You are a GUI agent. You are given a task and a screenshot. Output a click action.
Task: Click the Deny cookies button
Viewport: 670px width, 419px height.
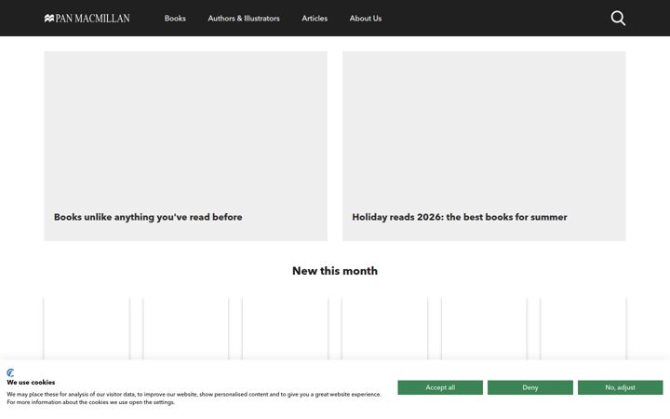pos(530,387)
